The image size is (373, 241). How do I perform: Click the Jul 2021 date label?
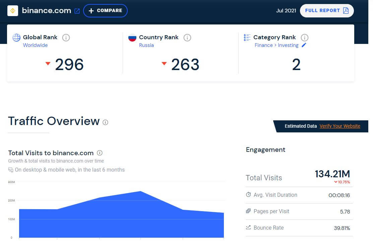pyautogui.click(x=286, y=11)
